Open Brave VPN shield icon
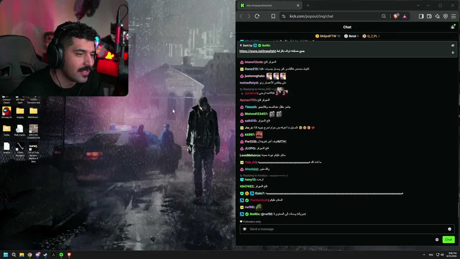 pyautogui.click(x=445, y=16)
